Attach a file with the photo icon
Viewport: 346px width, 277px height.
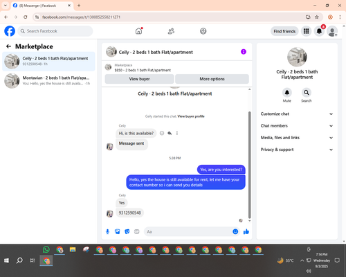pos(118,231)
